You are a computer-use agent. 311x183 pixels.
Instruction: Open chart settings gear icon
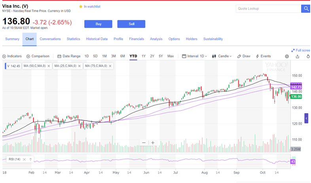pos(287,56)
